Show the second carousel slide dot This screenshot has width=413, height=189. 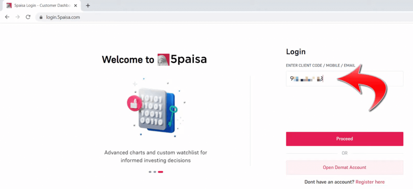[155, 172]
